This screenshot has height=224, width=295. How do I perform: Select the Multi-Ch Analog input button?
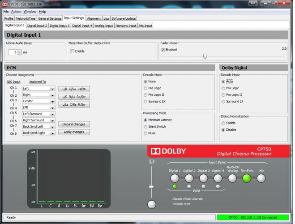point(232,178)
